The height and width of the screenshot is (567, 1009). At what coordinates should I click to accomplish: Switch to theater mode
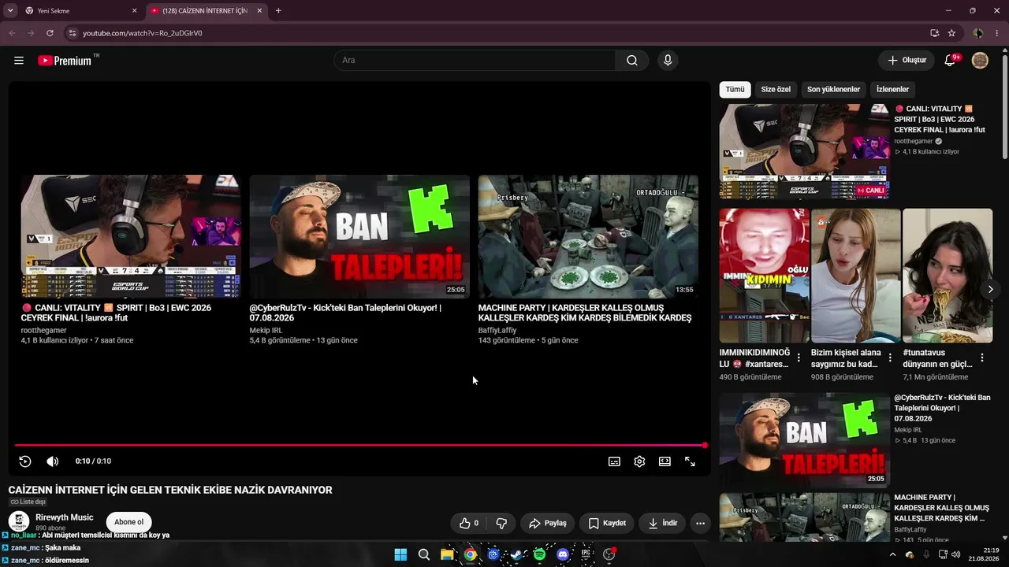click(x=665, y=461)
